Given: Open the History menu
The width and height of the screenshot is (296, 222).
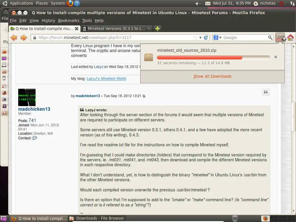Looking at the screenshot, I should click(48, 21).
